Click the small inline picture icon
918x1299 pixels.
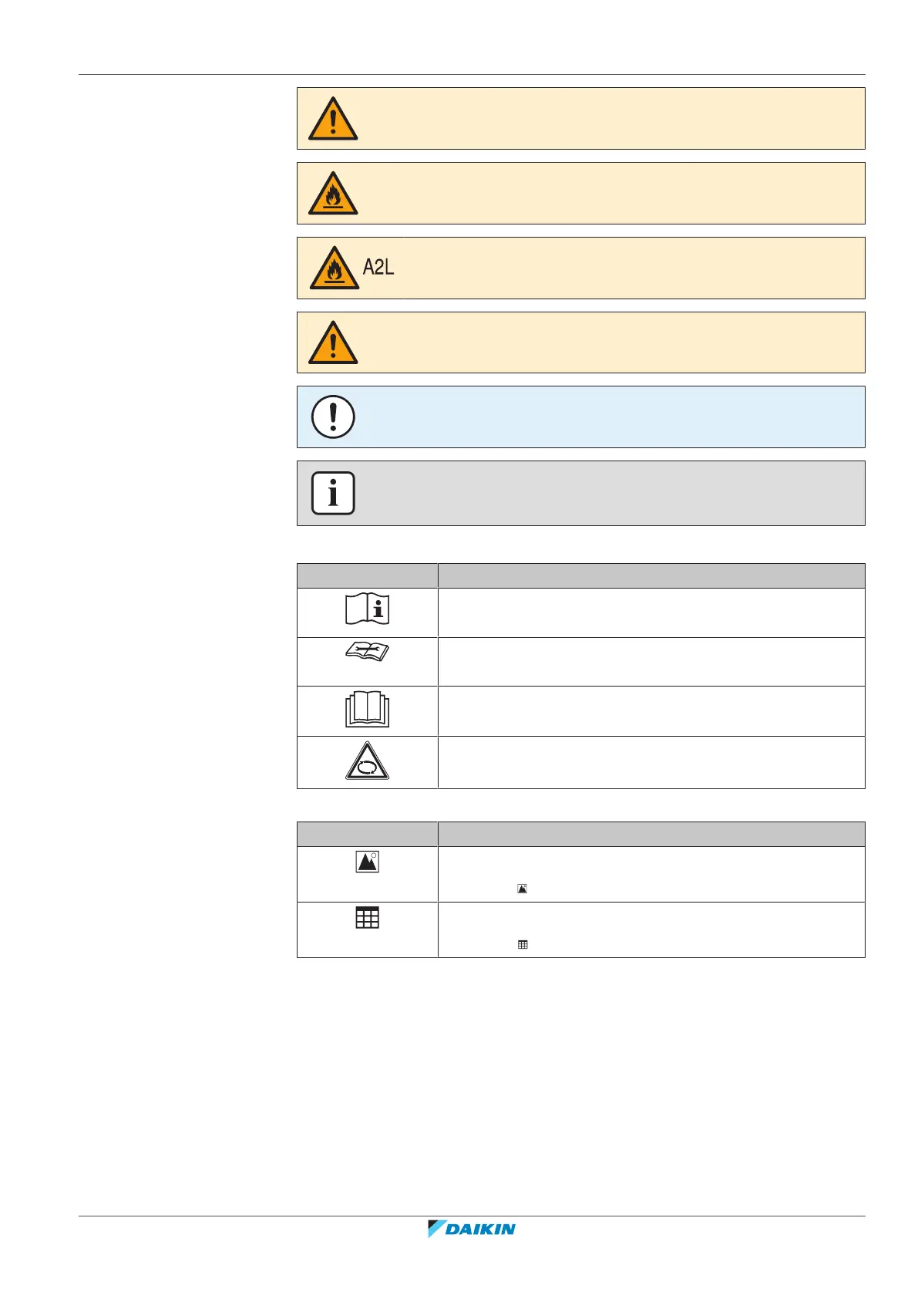tap(523, 889)
